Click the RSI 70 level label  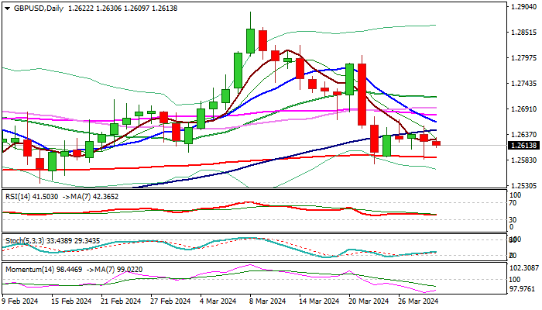click(x=513, y=203)
